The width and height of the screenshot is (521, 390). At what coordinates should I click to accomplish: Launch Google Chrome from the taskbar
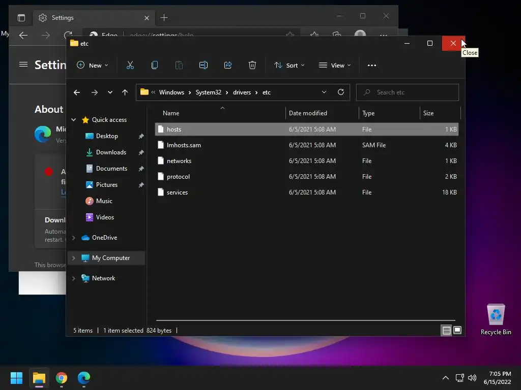[x=62, y=378]
